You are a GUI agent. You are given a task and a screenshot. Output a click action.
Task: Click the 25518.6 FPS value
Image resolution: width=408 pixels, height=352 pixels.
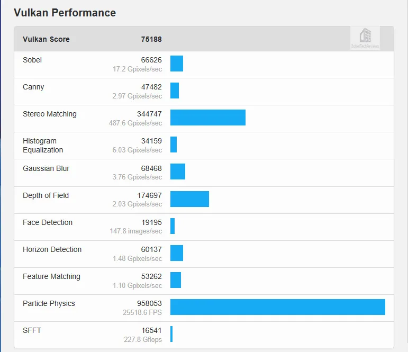142,312
